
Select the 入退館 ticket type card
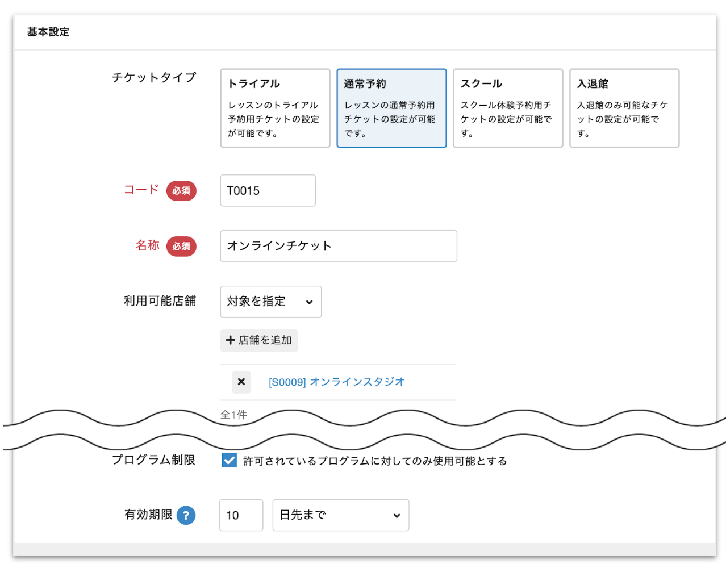(624, 108)
